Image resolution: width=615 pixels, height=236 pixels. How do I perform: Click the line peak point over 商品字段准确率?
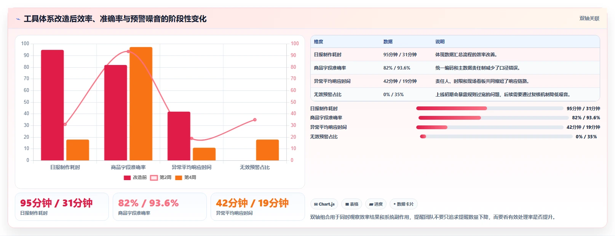click(x=128, y=51)
